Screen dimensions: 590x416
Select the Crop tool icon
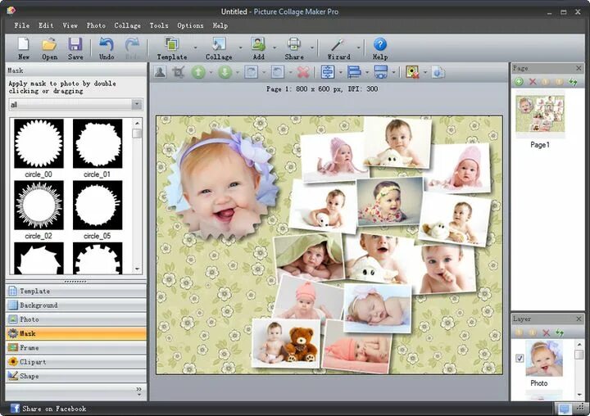[179, 72]
